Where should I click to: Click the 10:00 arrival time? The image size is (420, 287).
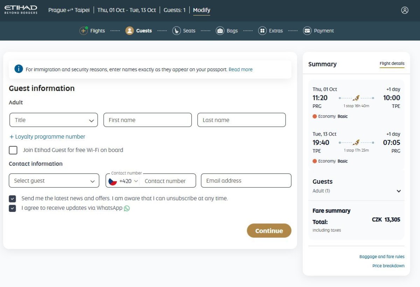392,98
